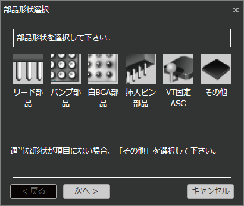The image size is (244, 206).
Task: Click the 白BGA部品 text label
Action: pos(103,98)
